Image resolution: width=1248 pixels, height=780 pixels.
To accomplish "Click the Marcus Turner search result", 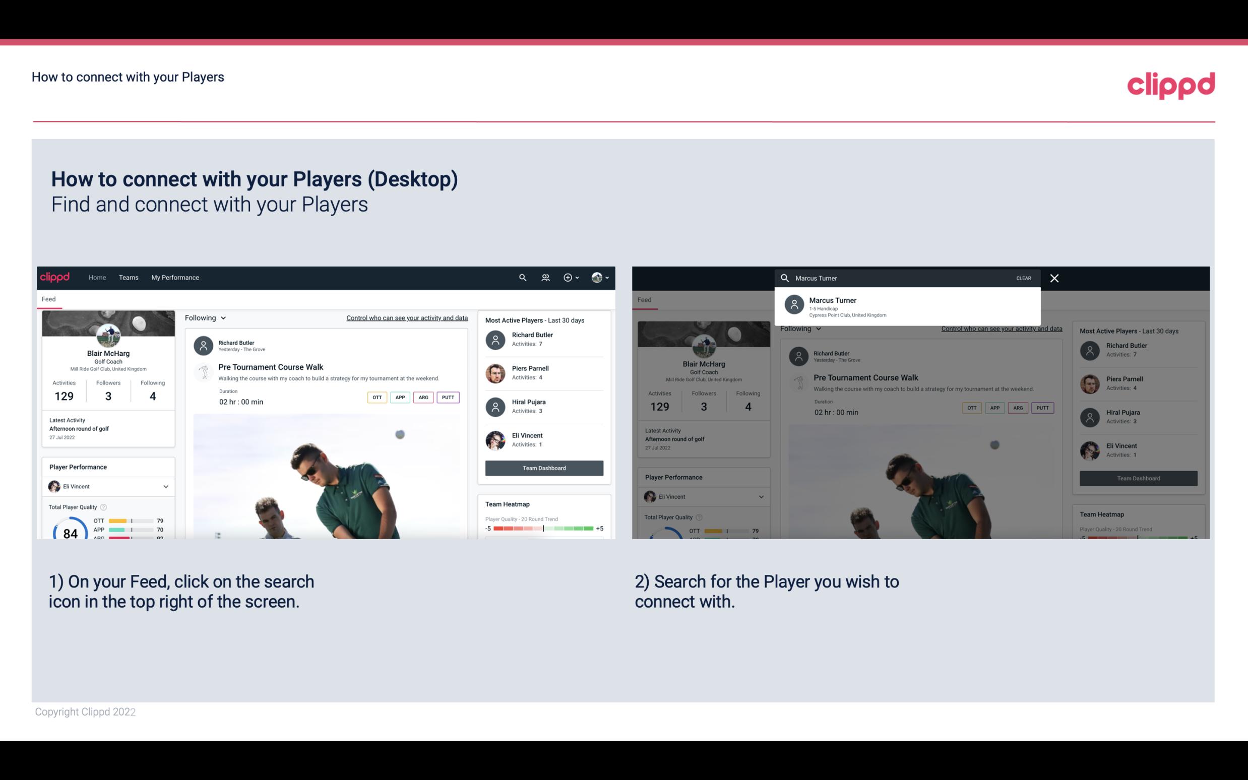I will 907,306.
